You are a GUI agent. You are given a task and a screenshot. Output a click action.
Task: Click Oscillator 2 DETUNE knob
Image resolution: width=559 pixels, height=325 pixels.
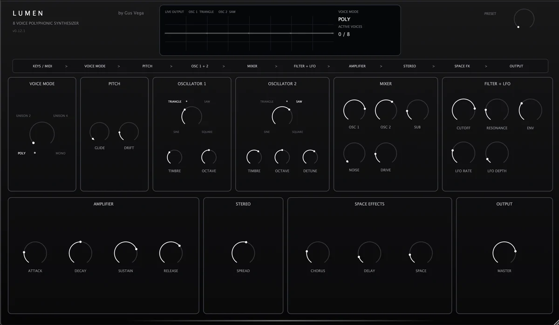310,158
